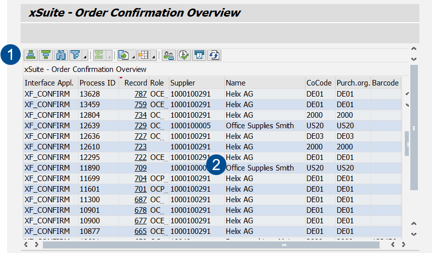
Task: Click the Export spreadsheet icon
Action: (124, 55)
